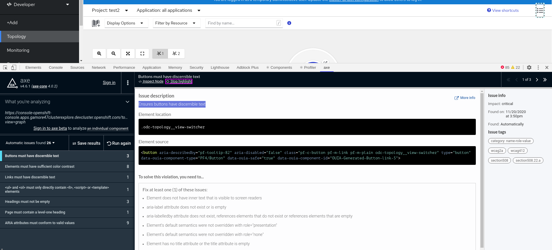Open the More info link

(x=465, y=98)
